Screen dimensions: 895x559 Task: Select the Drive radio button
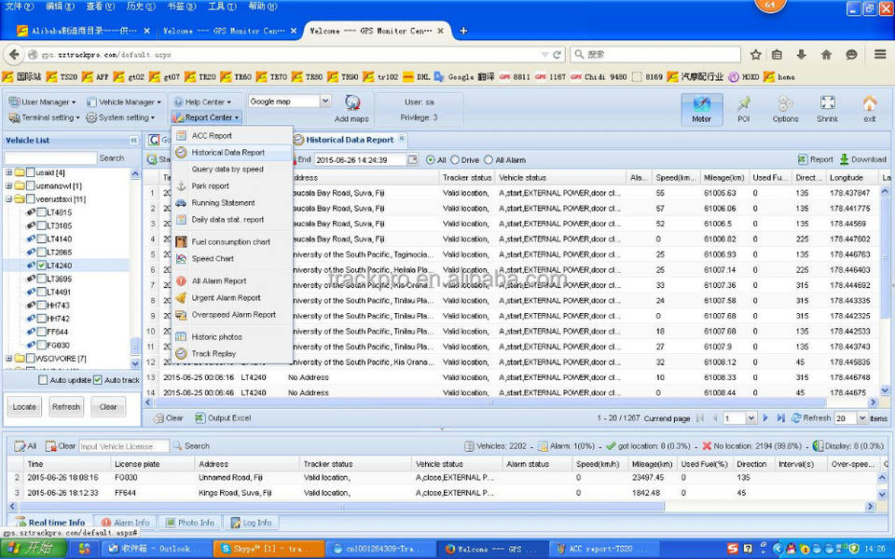click(x=455, y=159)
